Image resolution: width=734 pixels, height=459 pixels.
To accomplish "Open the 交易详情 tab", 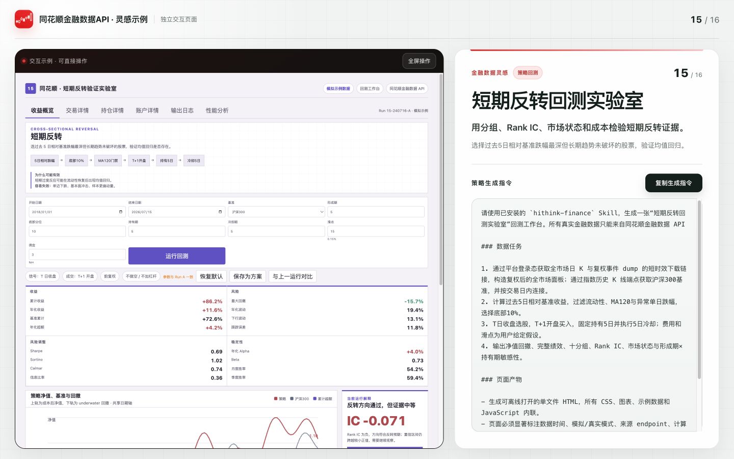I will tap(77, 111).
